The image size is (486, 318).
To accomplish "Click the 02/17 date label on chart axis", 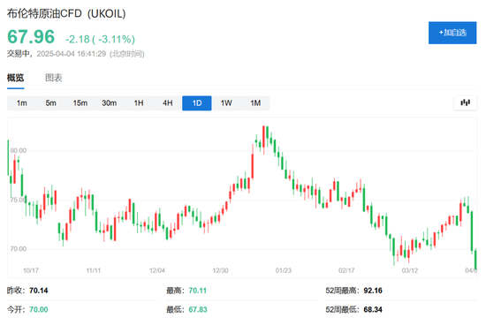I will click(346, 270).
